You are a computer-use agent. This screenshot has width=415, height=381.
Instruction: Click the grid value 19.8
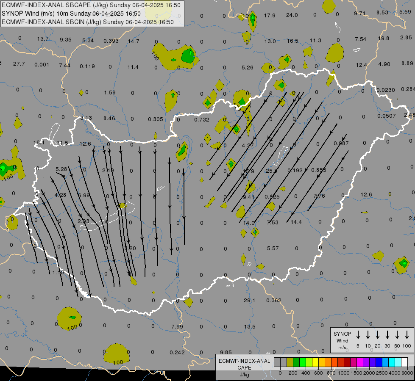point(384,39)
